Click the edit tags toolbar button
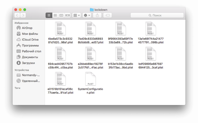Viewport: 198px width, 123px height. pyautogui.click(x=107, y=15)
